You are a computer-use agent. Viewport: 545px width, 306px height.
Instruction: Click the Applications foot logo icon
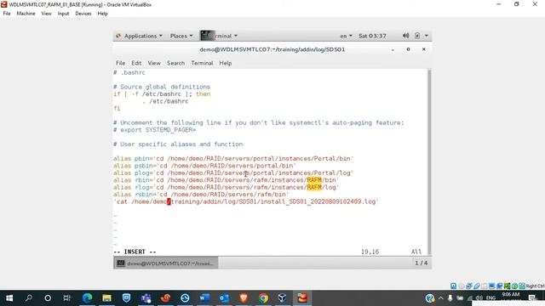click(118, 36)
